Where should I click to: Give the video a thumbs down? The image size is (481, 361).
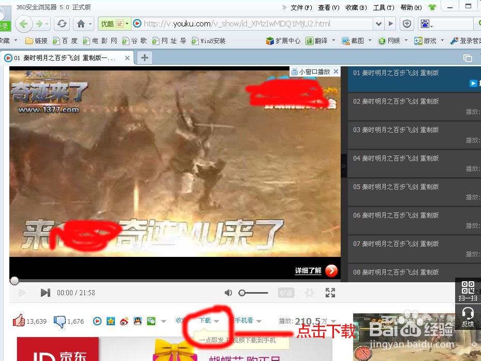(x=60, y=322)
